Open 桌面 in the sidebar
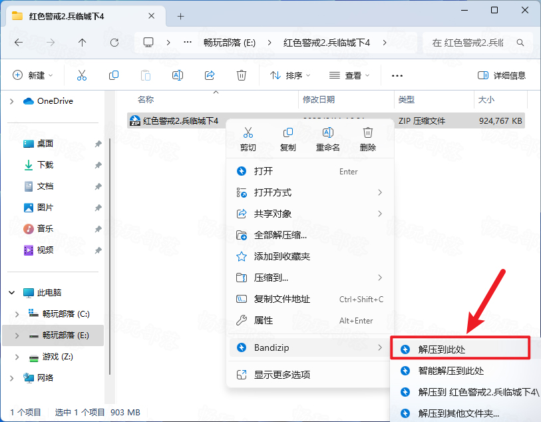 pos(45,144)
